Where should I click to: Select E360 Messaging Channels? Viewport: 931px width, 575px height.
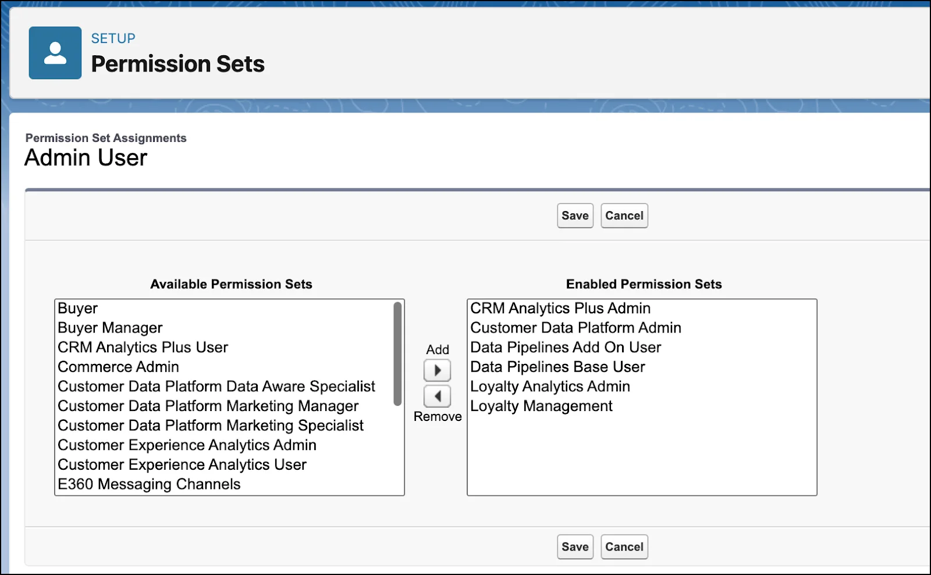pyautogui.click(x=149, y=484)
